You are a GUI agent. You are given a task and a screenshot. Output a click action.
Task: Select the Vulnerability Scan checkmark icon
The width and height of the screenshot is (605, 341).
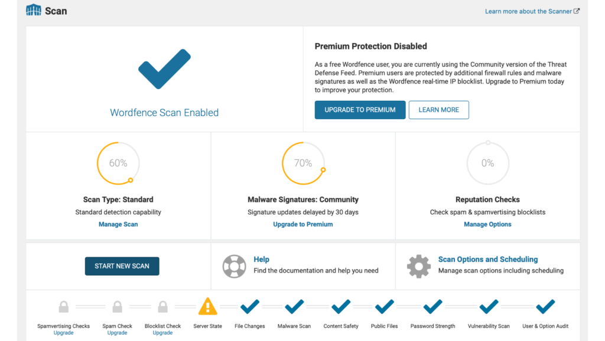pyautogui.click(x=489, y=307)
